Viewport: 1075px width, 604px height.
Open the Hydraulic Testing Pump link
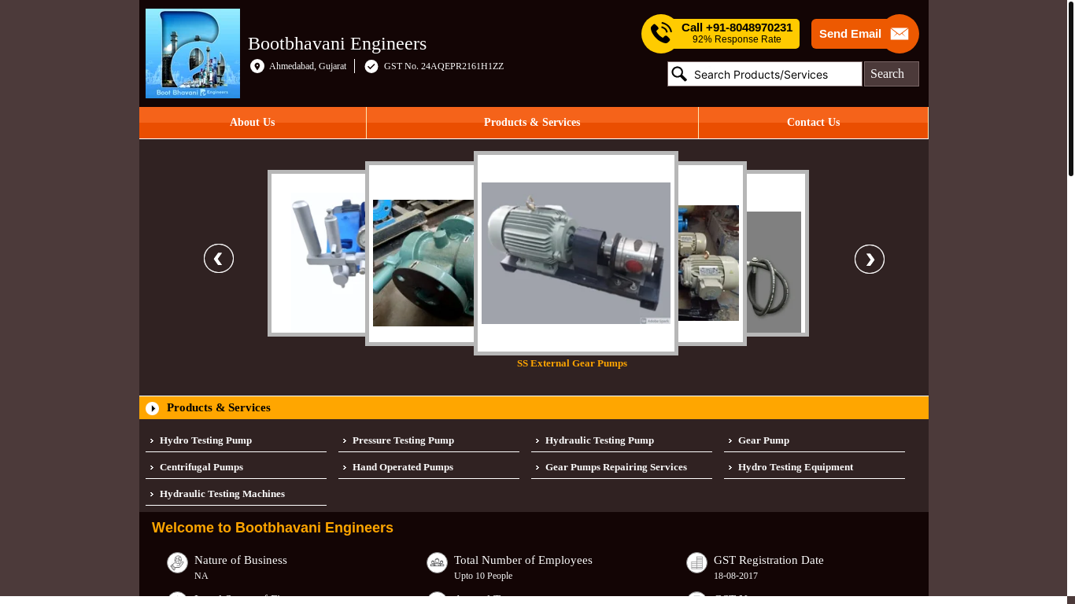599,440
